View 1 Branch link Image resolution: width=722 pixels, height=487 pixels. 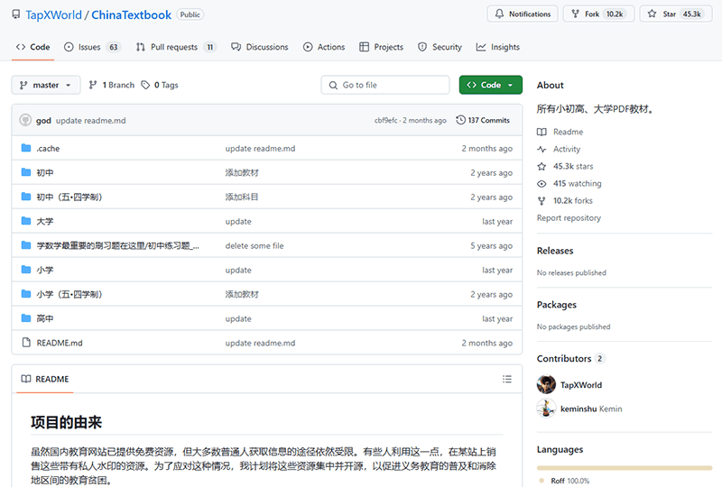112,85
